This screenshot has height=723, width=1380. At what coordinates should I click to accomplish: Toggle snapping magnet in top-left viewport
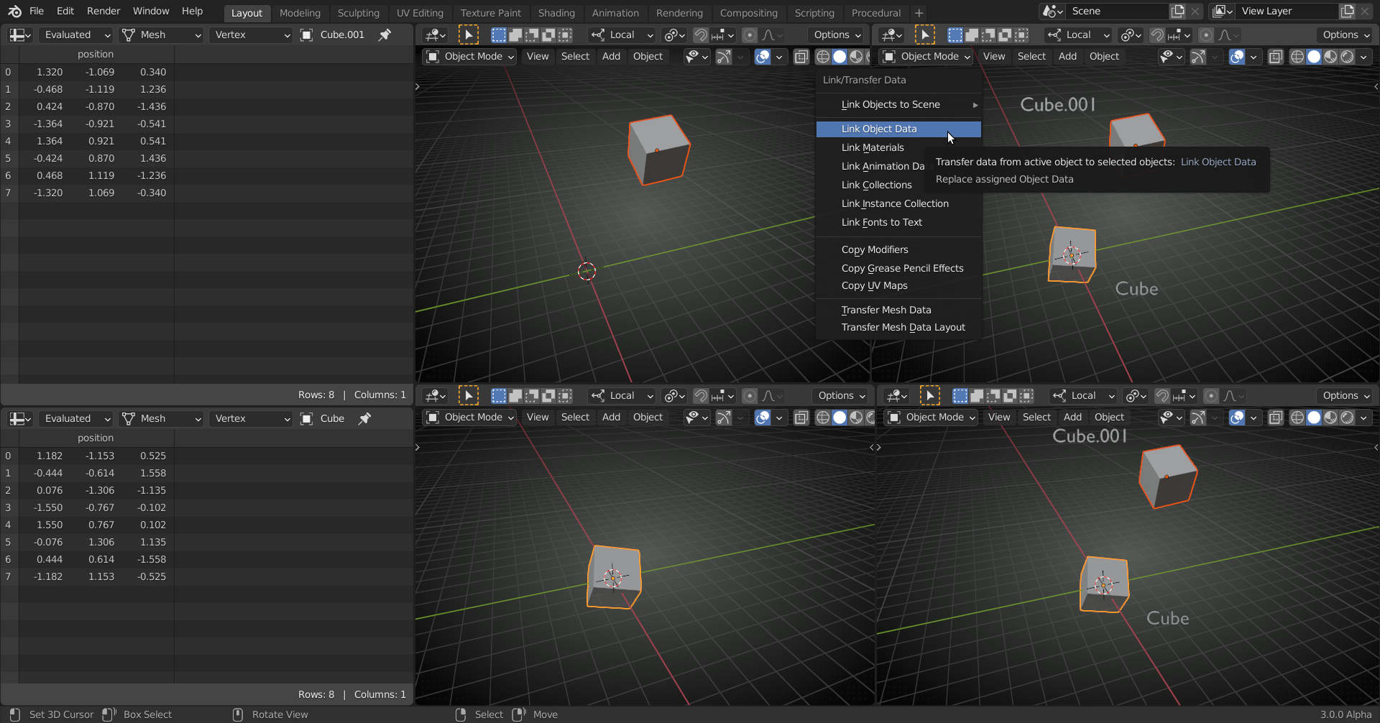pos(700,34)
